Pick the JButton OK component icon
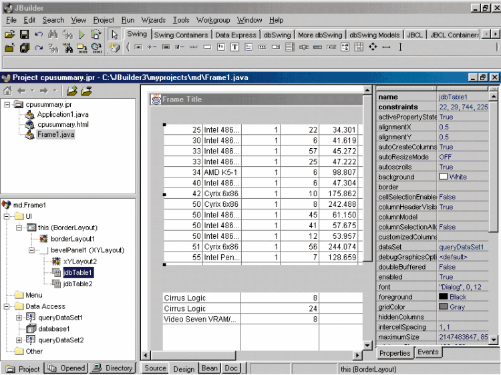Viewport: 501px width, 375px height. pyautogui.click(x=138, y=47)
